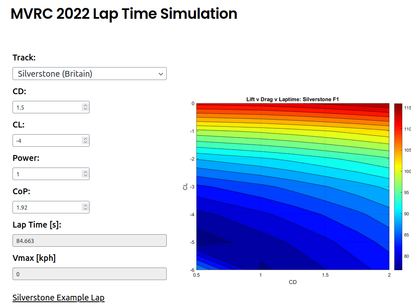Click the Vmax output field
The width and height of the screenshot is (411, 308).
(89, 274)
